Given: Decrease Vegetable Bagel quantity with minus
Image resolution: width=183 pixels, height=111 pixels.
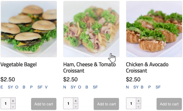Looking at the screenshot, I should 13,107.
